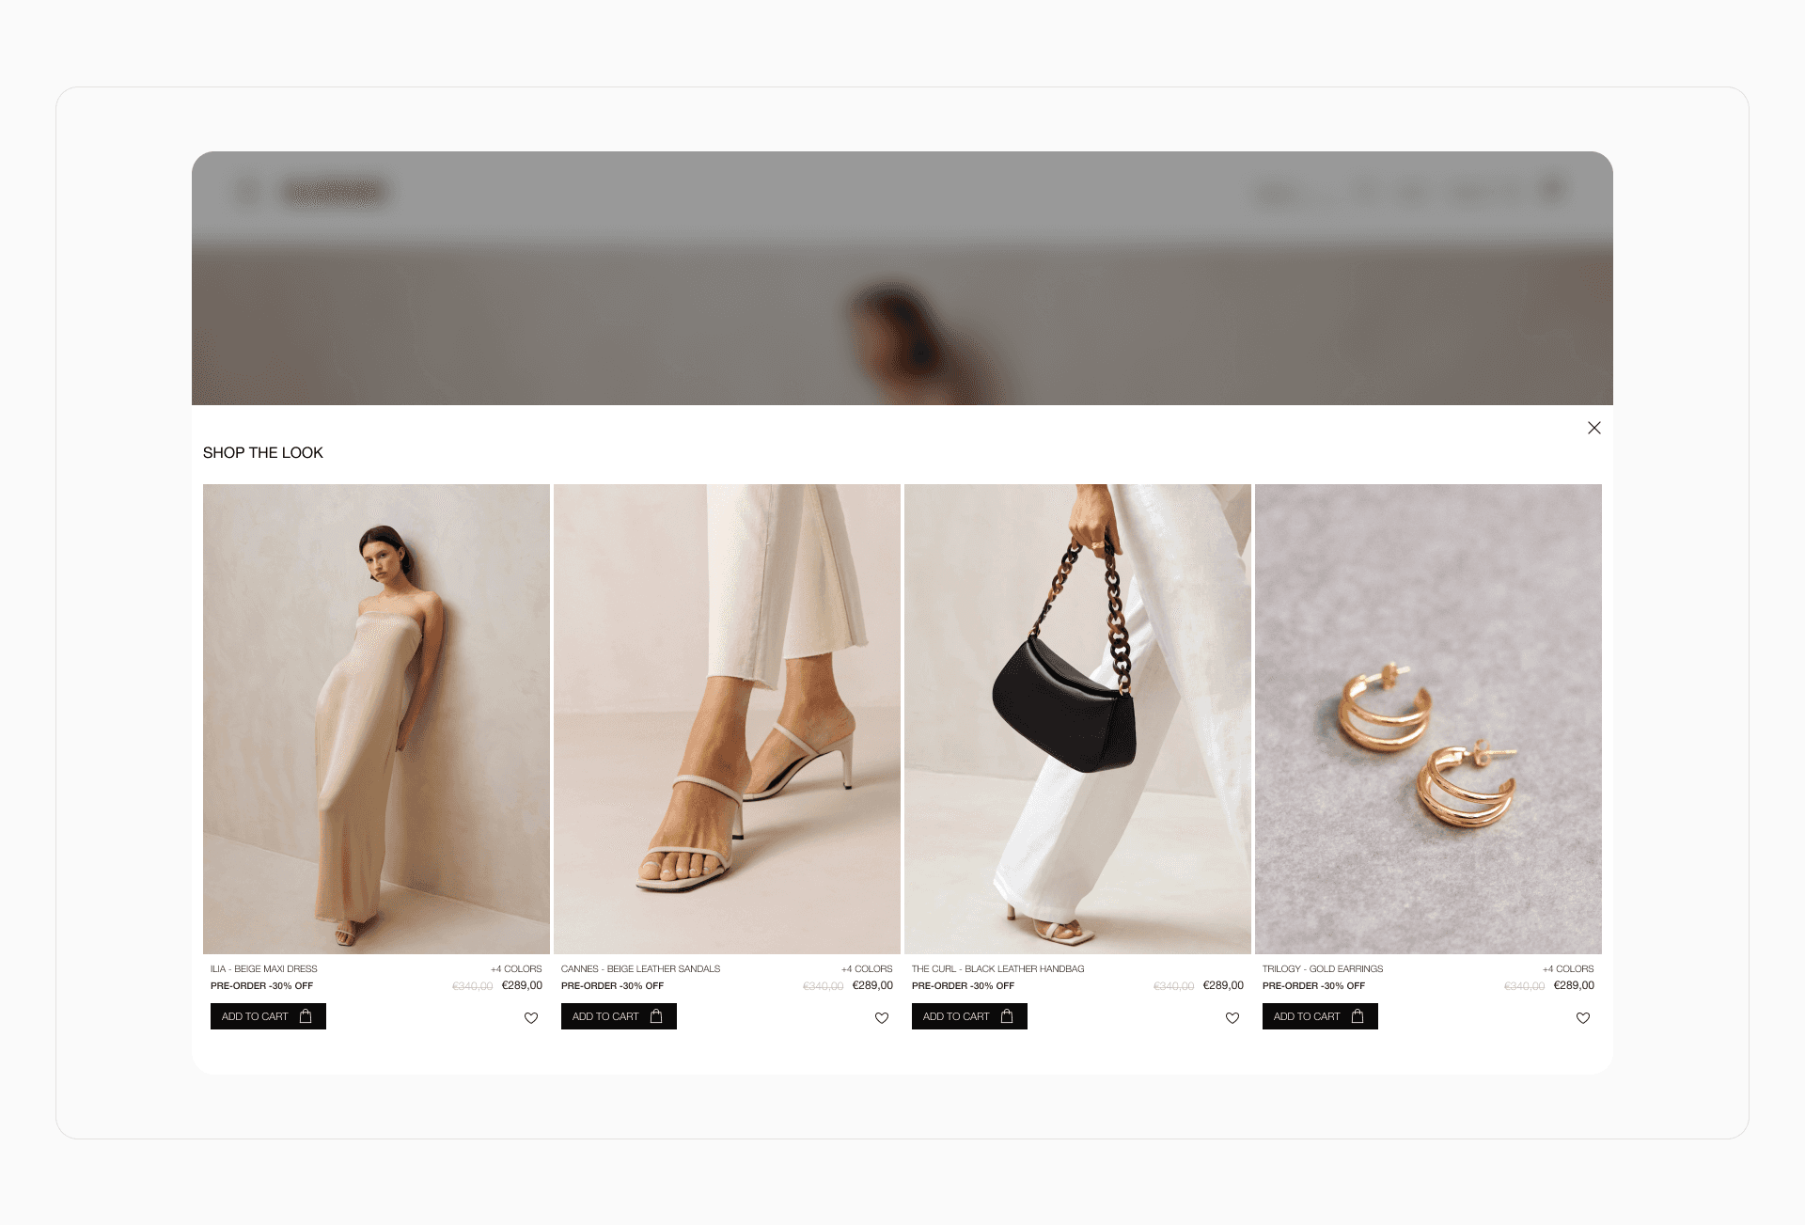Expand +4 colors for Trilogy earrings
Screen dimensions: 1805x1225
click(x=1568, y=968)
